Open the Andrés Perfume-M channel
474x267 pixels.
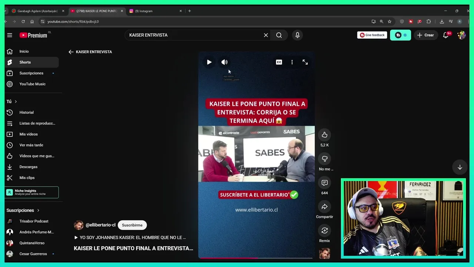(32, 232)
